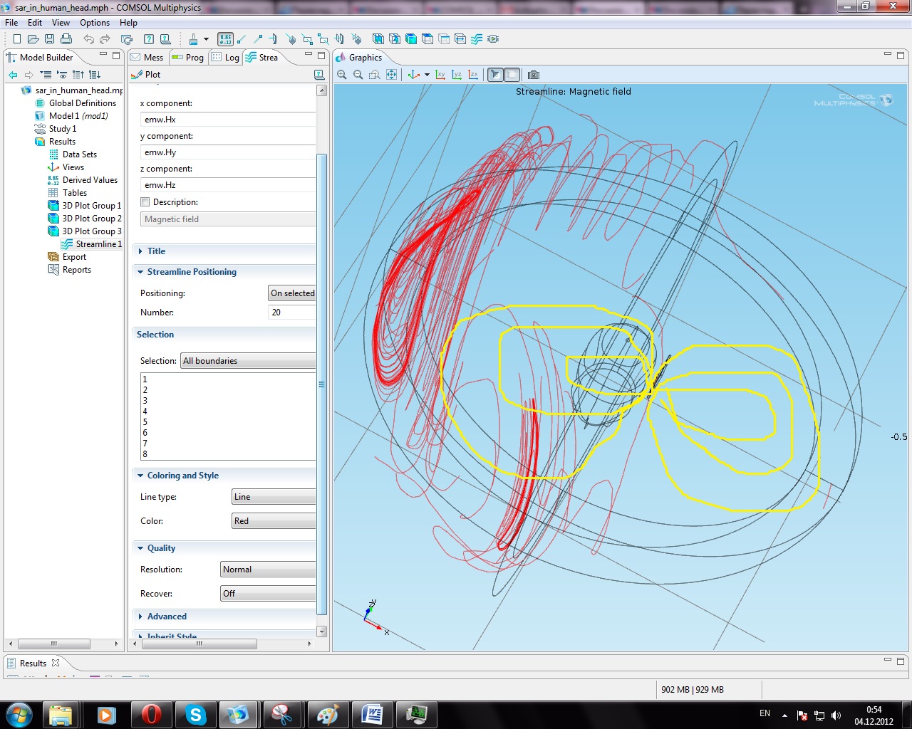Click the Save icon in main toolbar
This screenshot has height=729, width=912.
[x=49, y=39]
